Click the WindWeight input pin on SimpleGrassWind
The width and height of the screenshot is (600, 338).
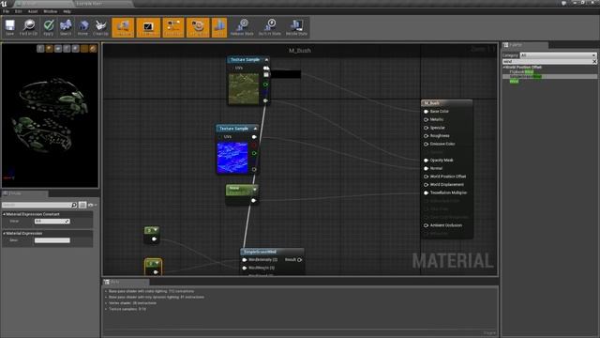point(245,268)
